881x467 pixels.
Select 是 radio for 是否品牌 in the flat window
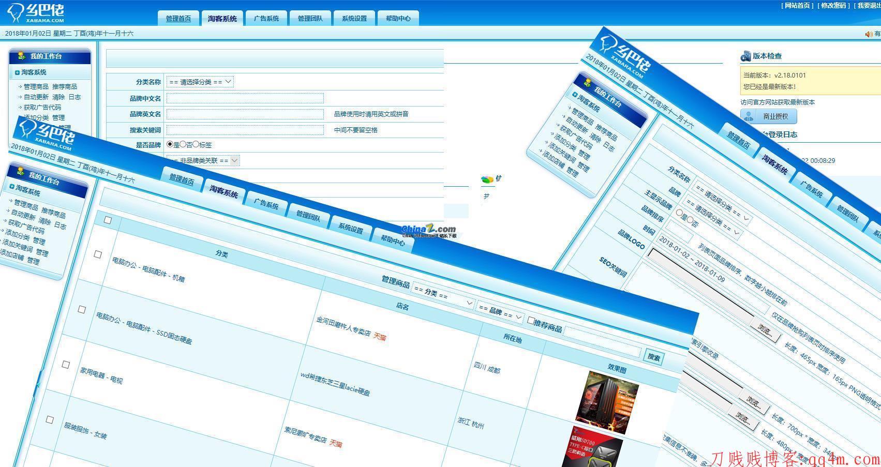click(x=170, y=144)
